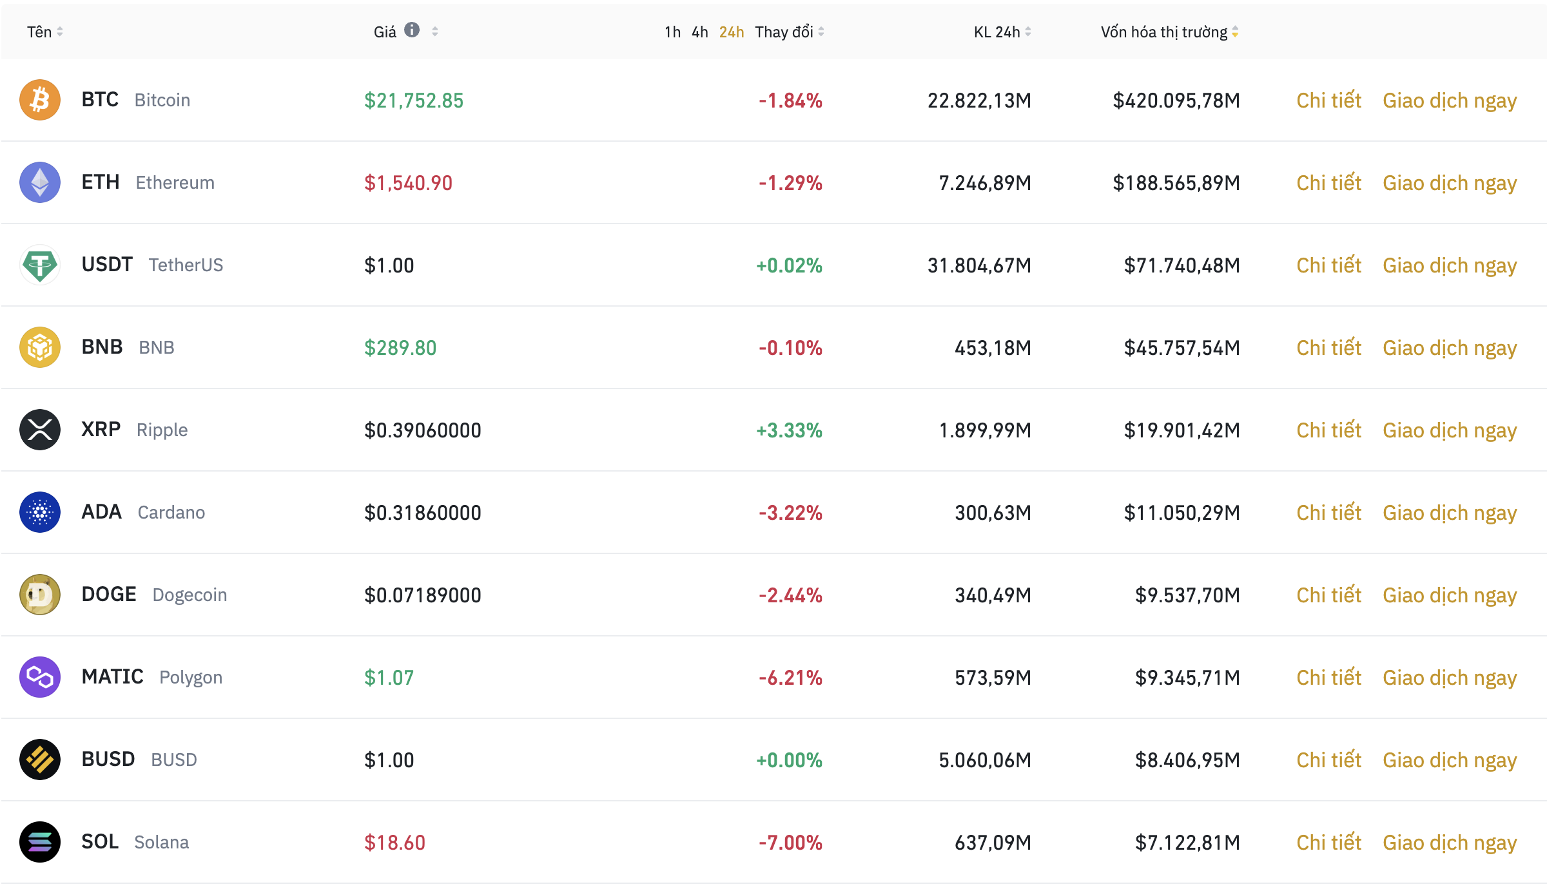The height and width of the screenshot is (889, 1547).
Task: Click the 31.804,67M volume value
Action: coord(979,265)
